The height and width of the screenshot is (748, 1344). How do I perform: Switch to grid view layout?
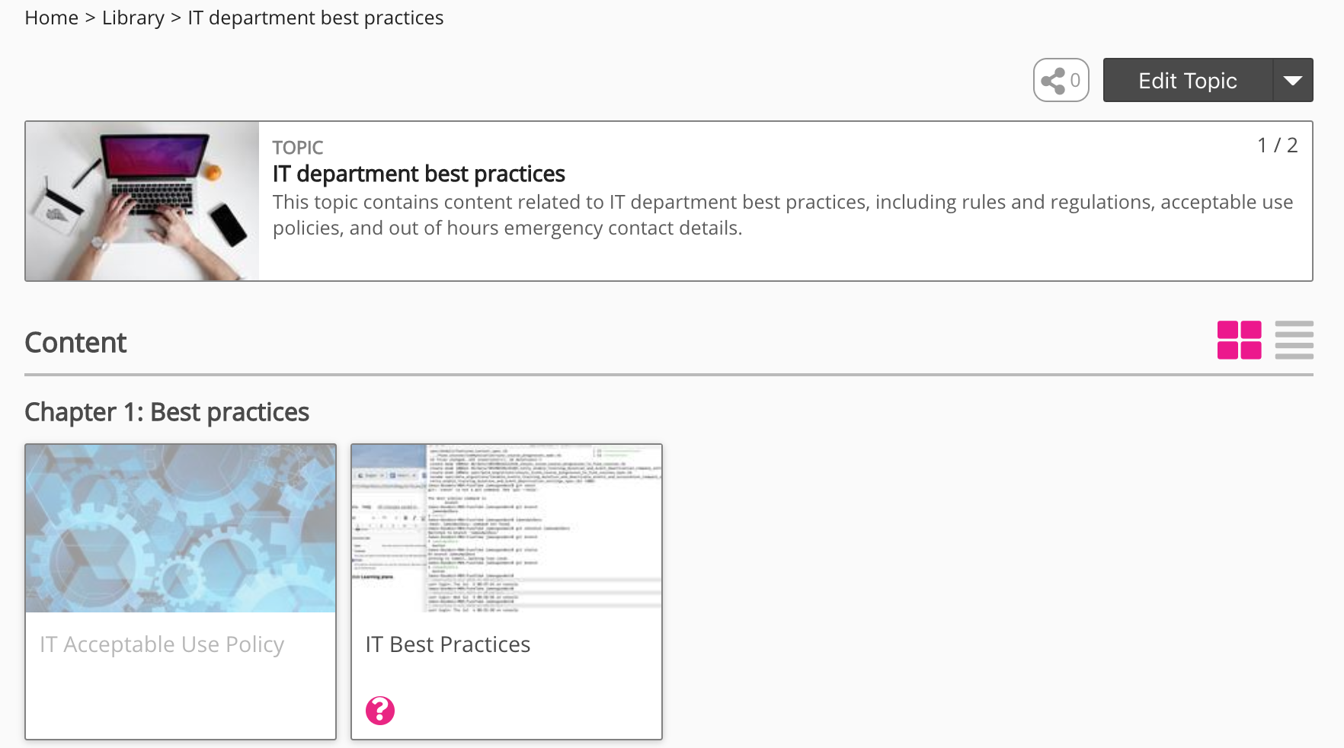[x=1239, y=340]
